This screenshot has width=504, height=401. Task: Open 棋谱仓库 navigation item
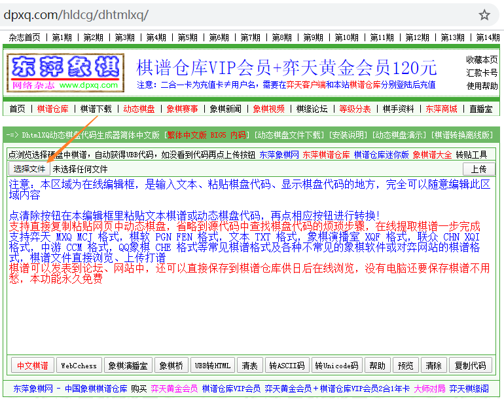tap(53, 109)
